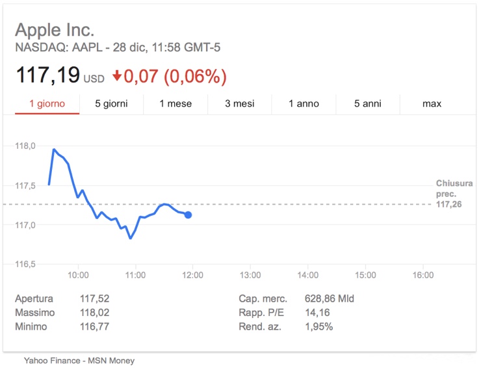Switch to the 5 giorni tab
The height and width of the screenshot is (368, 481).
(x=111, y=103)
